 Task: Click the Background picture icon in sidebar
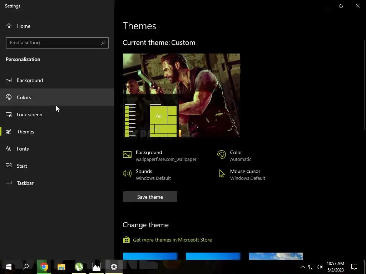9,80
